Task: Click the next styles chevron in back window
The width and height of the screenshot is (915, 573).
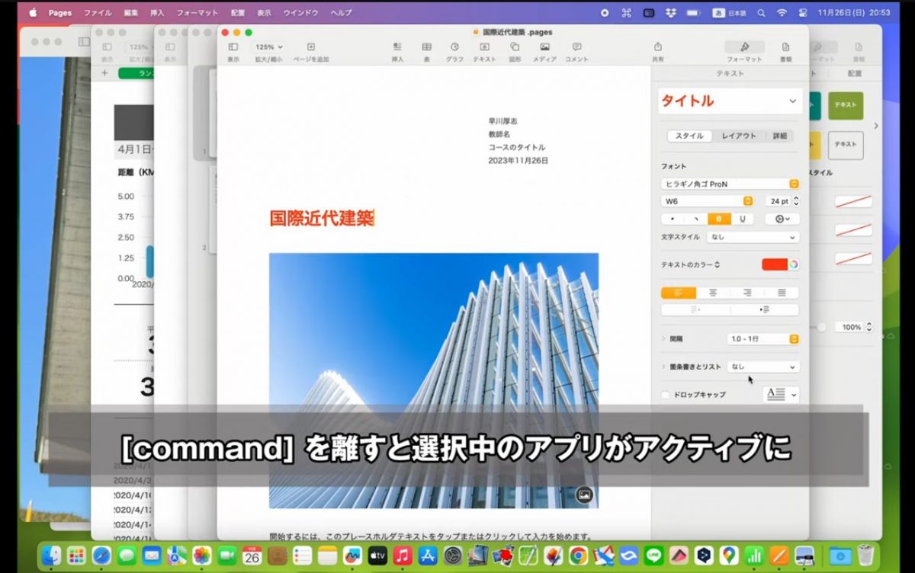Action: [x=875, y=126]
